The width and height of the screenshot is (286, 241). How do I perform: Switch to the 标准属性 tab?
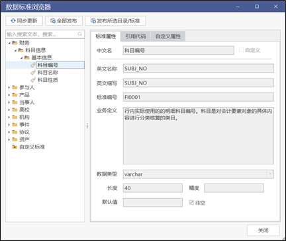click(106, 36)
